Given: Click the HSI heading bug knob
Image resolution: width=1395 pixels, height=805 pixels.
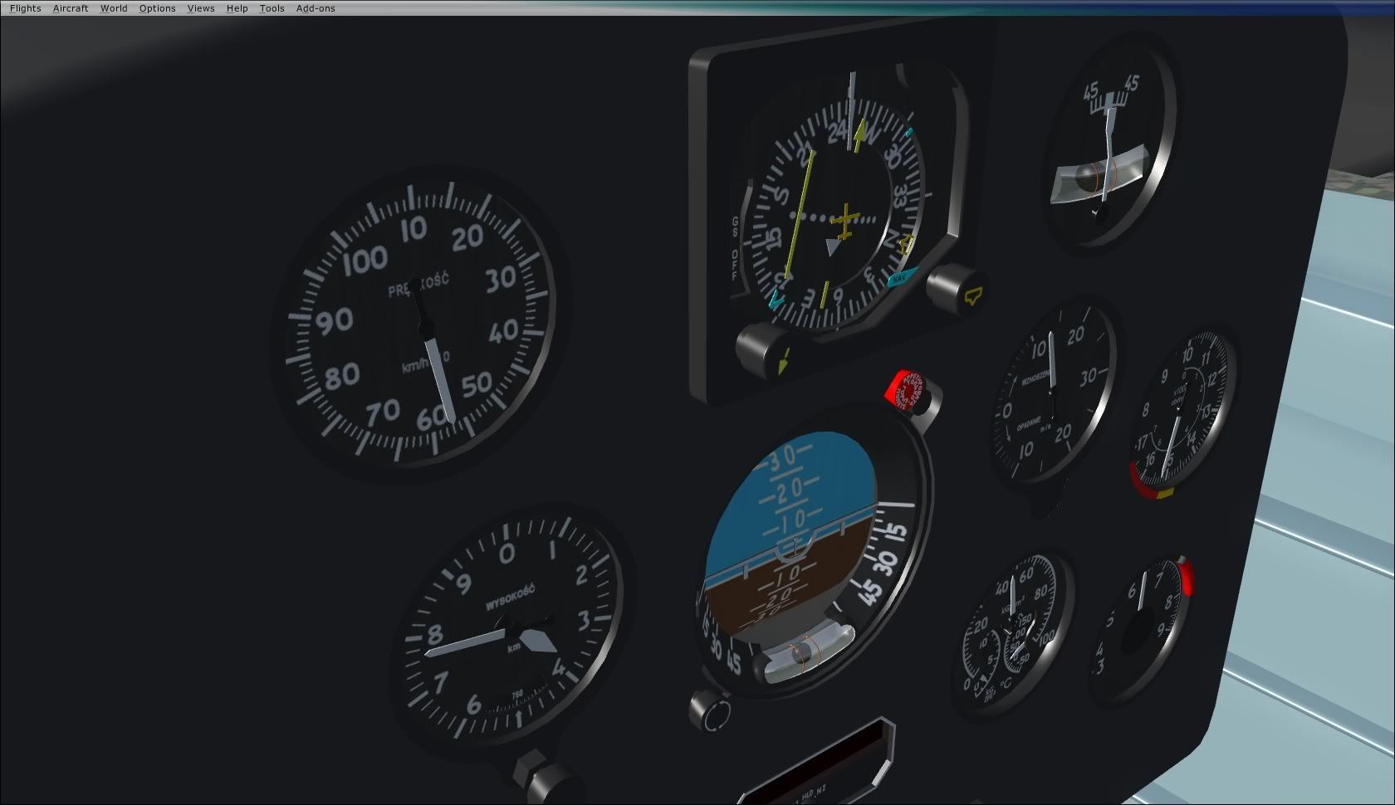Looking at the screenshot, I should pyautogui.click(x=953, y=286).
